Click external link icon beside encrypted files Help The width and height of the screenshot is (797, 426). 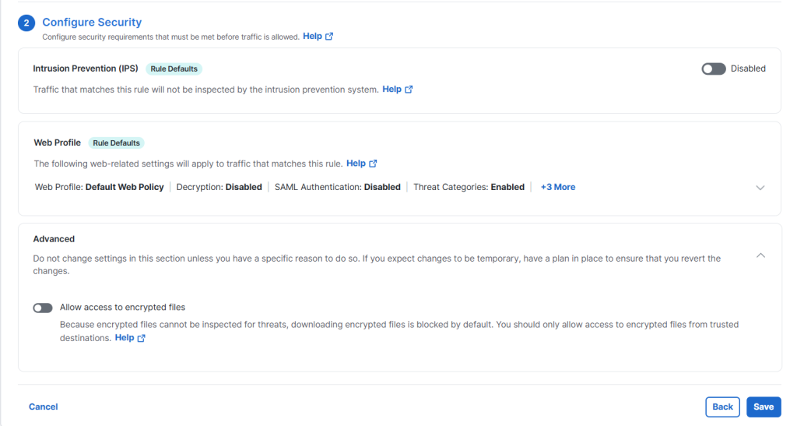pyautogui.click(x=141, y=338)
